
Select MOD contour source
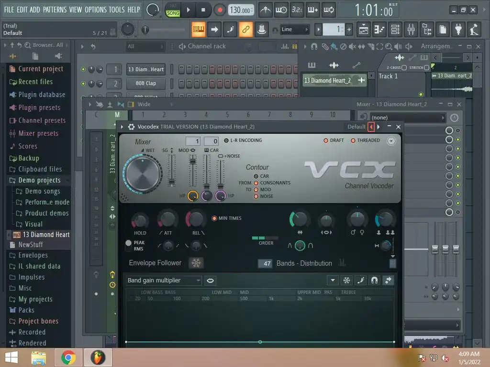(256, 189)
